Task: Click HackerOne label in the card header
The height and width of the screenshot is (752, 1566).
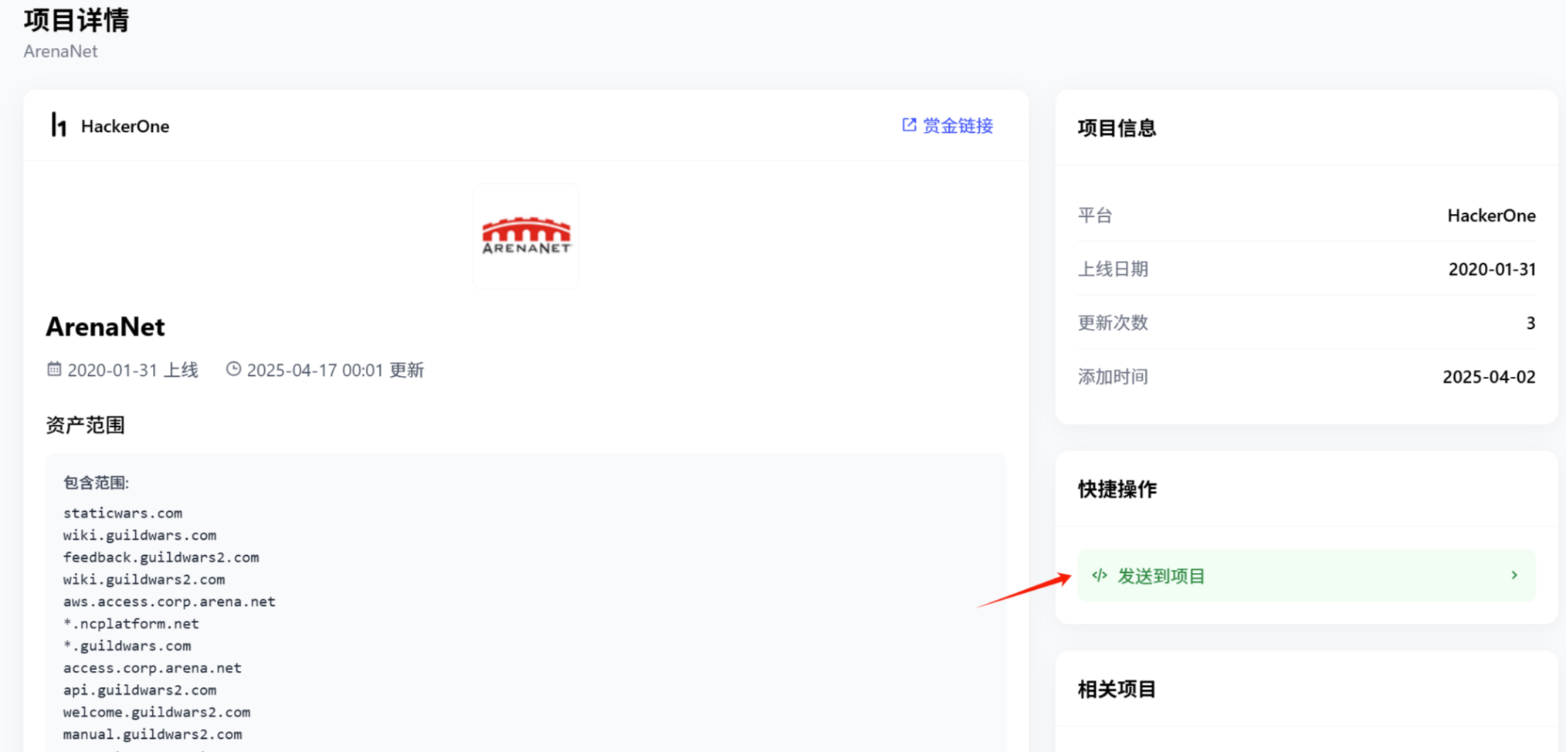Action: click(125, 126)
